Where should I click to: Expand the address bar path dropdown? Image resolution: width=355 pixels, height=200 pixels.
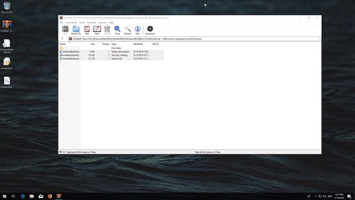tap(319, 39)
